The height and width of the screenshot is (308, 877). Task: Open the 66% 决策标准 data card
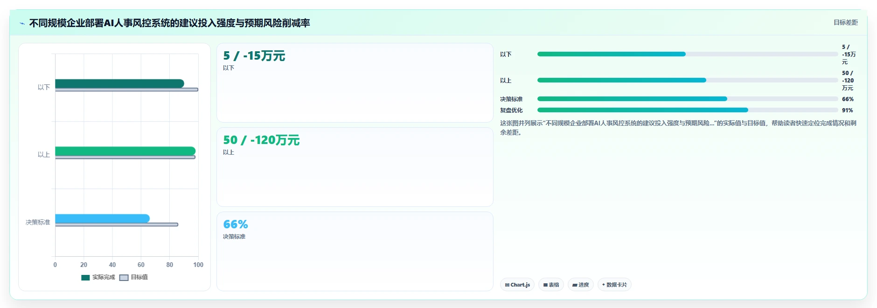pos(355,252)
